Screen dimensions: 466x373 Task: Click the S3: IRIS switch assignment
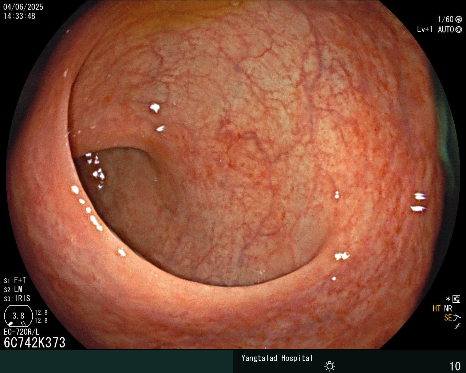coord(17,299)
